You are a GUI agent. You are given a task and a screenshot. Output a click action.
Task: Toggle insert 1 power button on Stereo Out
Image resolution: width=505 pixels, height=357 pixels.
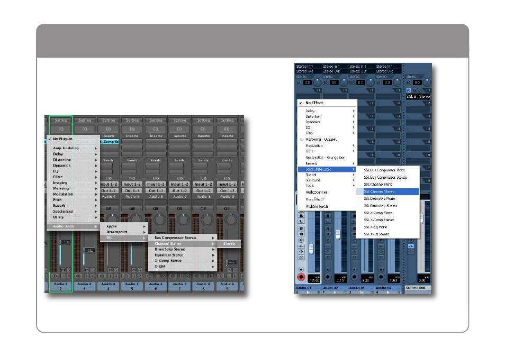(x=408, y=90)
